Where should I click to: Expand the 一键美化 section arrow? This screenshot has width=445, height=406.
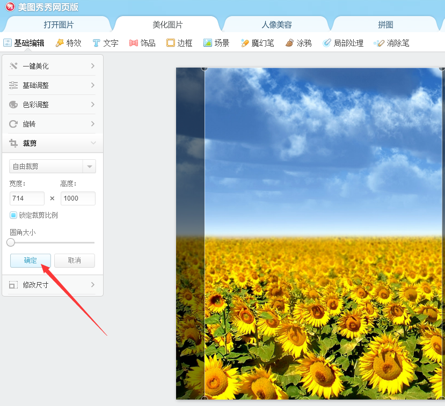(x=92, y=66)
